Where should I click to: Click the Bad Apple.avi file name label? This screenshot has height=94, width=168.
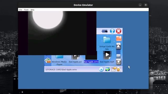click(75, 62)
